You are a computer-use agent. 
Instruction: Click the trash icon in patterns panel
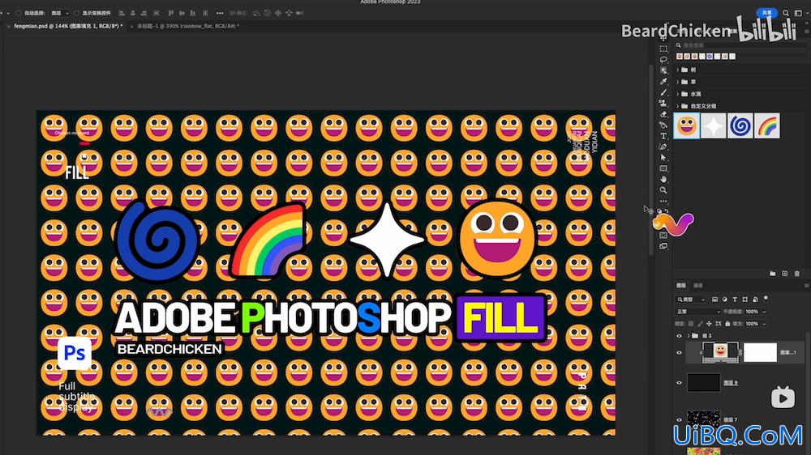[x=797, y=273]
